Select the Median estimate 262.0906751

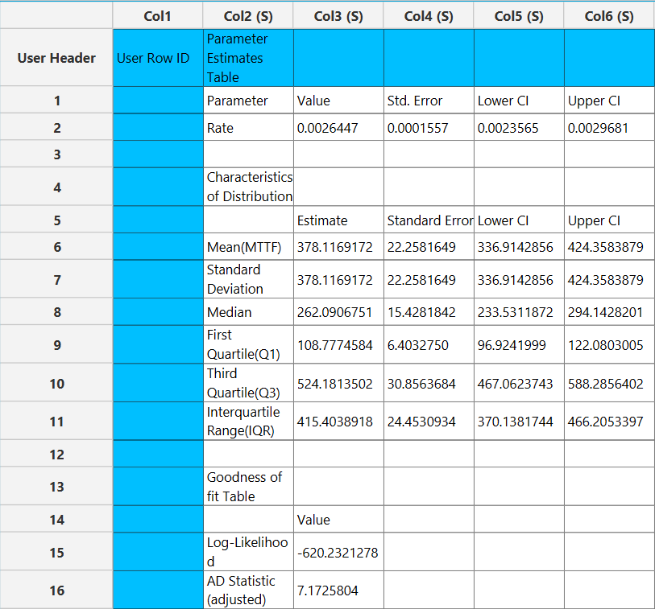[x=338, y=311]
